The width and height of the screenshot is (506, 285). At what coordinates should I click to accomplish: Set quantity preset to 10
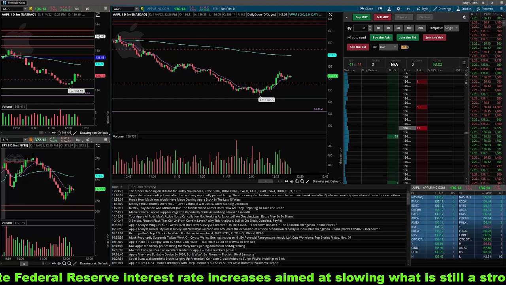378,28
